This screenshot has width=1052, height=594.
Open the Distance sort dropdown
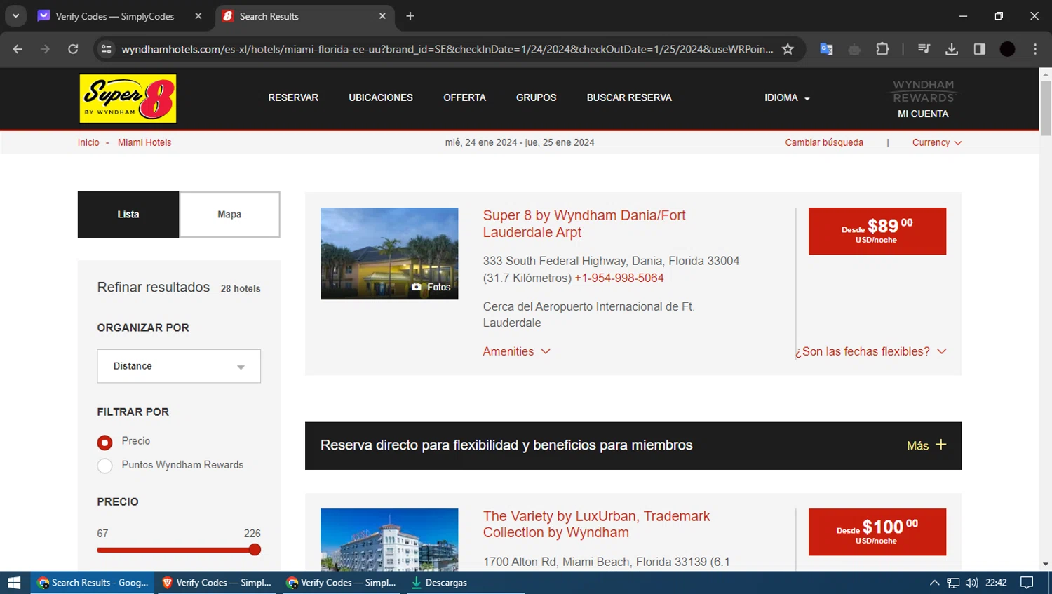[179, 366]
